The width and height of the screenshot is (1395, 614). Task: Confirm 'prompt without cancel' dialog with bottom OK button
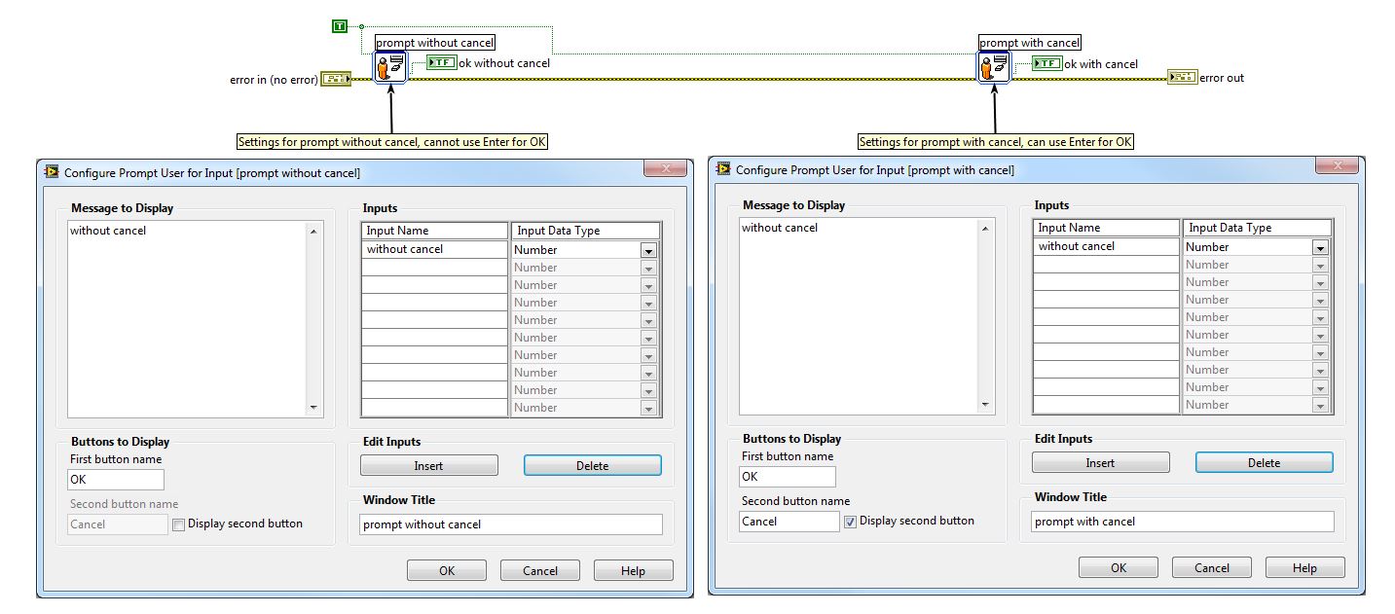(447, 570)
